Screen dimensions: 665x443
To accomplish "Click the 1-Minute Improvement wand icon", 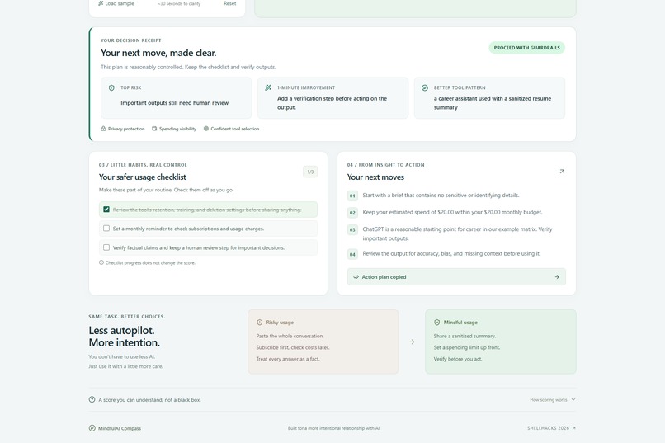I will pyautogui.click(x=268, y=87).
